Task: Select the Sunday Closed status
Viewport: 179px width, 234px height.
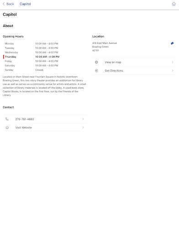Action: (39, 70)
